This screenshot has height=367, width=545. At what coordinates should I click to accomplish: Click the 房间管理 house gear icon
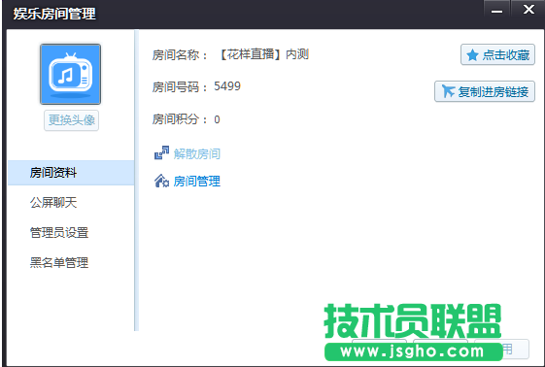pos(161,181)
